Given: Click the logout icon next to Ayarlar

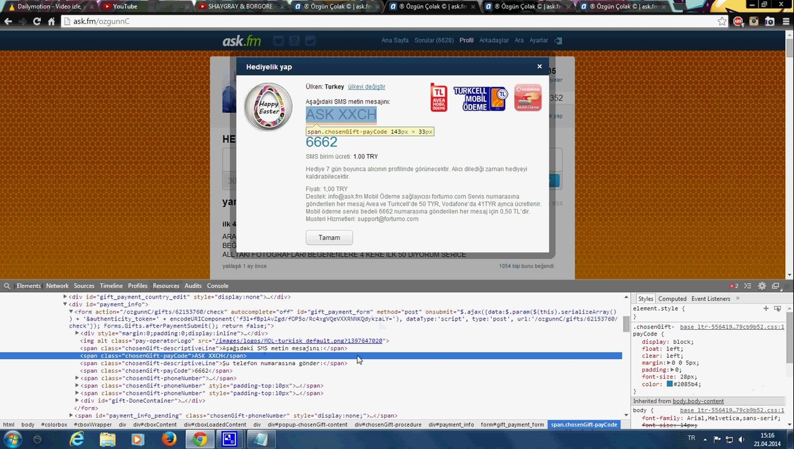Looking at the screenshot, I should tap(558, 41).
